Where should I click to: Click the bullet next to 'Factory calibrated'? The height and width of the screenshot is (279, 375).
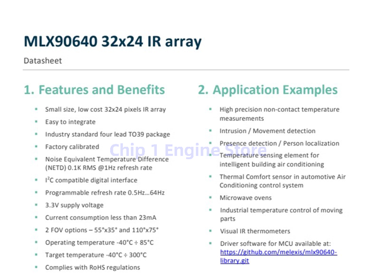[x=36, y=147]
